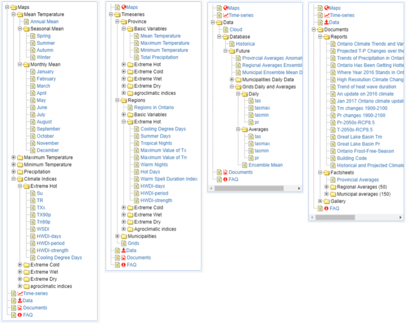
Task: Open Warm Spell Duration Index link
Action: (169, 179)
